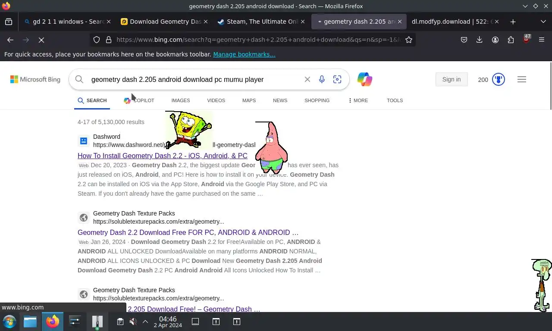Select the COPILOT search tab

pos(139,100)
